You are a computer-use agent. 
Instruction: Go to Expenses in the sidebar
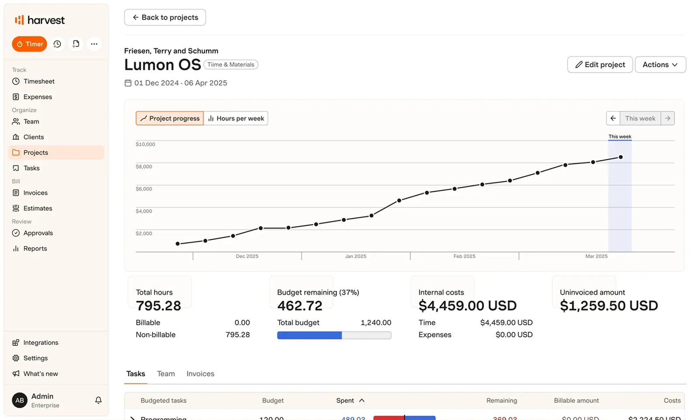point(56,97)
